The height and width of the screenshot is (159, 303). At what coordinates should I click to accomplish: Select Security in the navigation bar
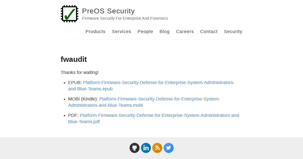(233, 32)
